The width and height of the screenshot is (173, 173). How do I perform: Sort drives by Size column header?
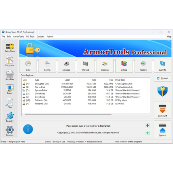click(88, 80)
